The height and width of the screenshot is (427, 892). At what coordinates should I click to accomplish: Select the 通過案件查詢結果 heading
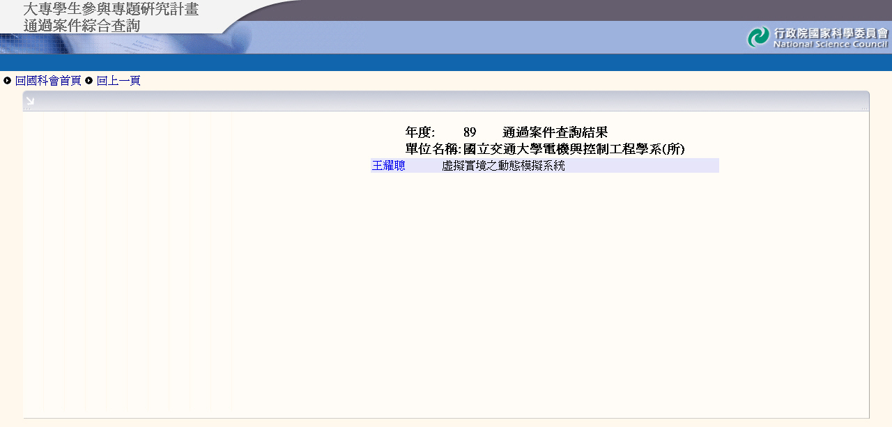click(x=555, y=132)
